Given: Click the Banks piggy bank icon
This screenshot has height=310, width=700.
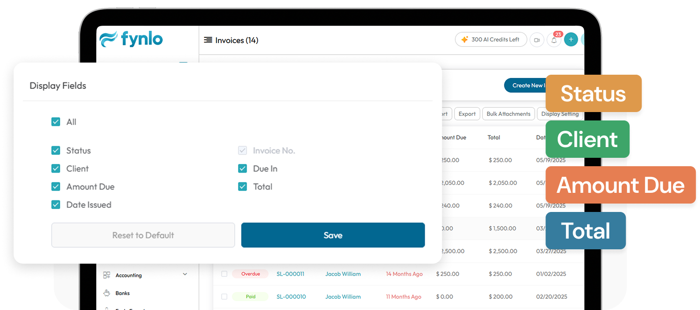Looking at the screenshot, I should (x=107, y=293).
